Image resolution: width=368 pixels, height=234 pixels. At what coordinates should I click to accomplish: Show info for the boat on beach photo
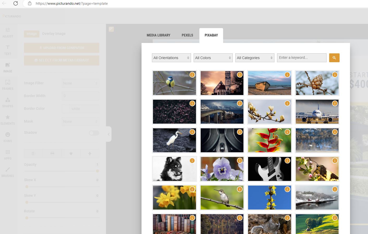click(x=287, y=75)
